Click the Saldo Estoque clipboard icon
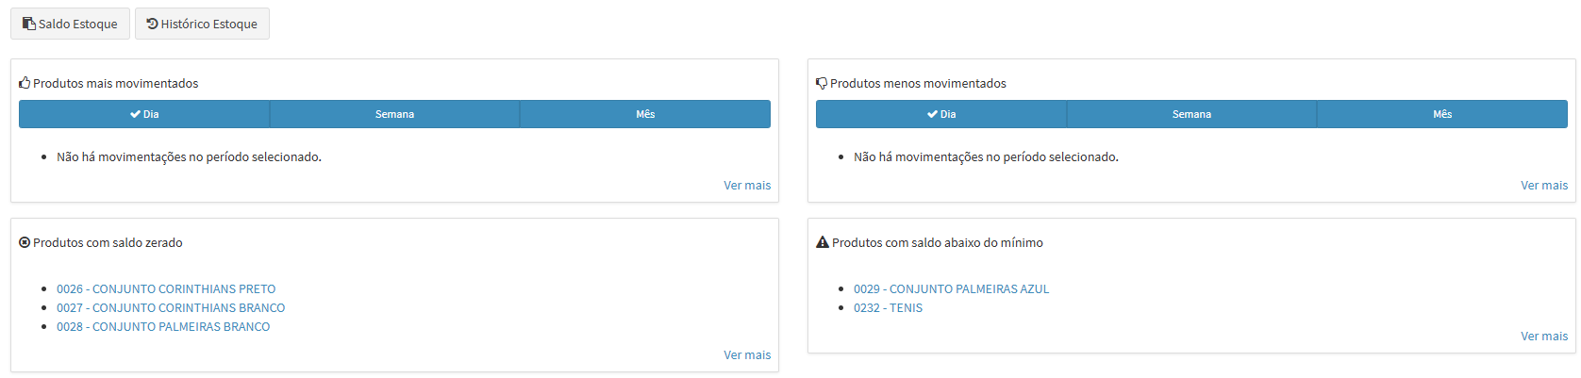This screenshot has width=1581, height=378. pyautogui.click(x=29, y=24)
